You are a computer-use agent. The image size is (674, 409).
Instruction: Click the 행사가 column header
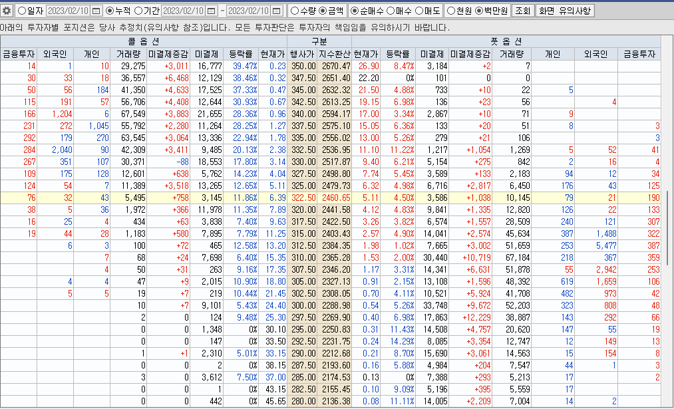pyautogui.click(x=302, y=54)
